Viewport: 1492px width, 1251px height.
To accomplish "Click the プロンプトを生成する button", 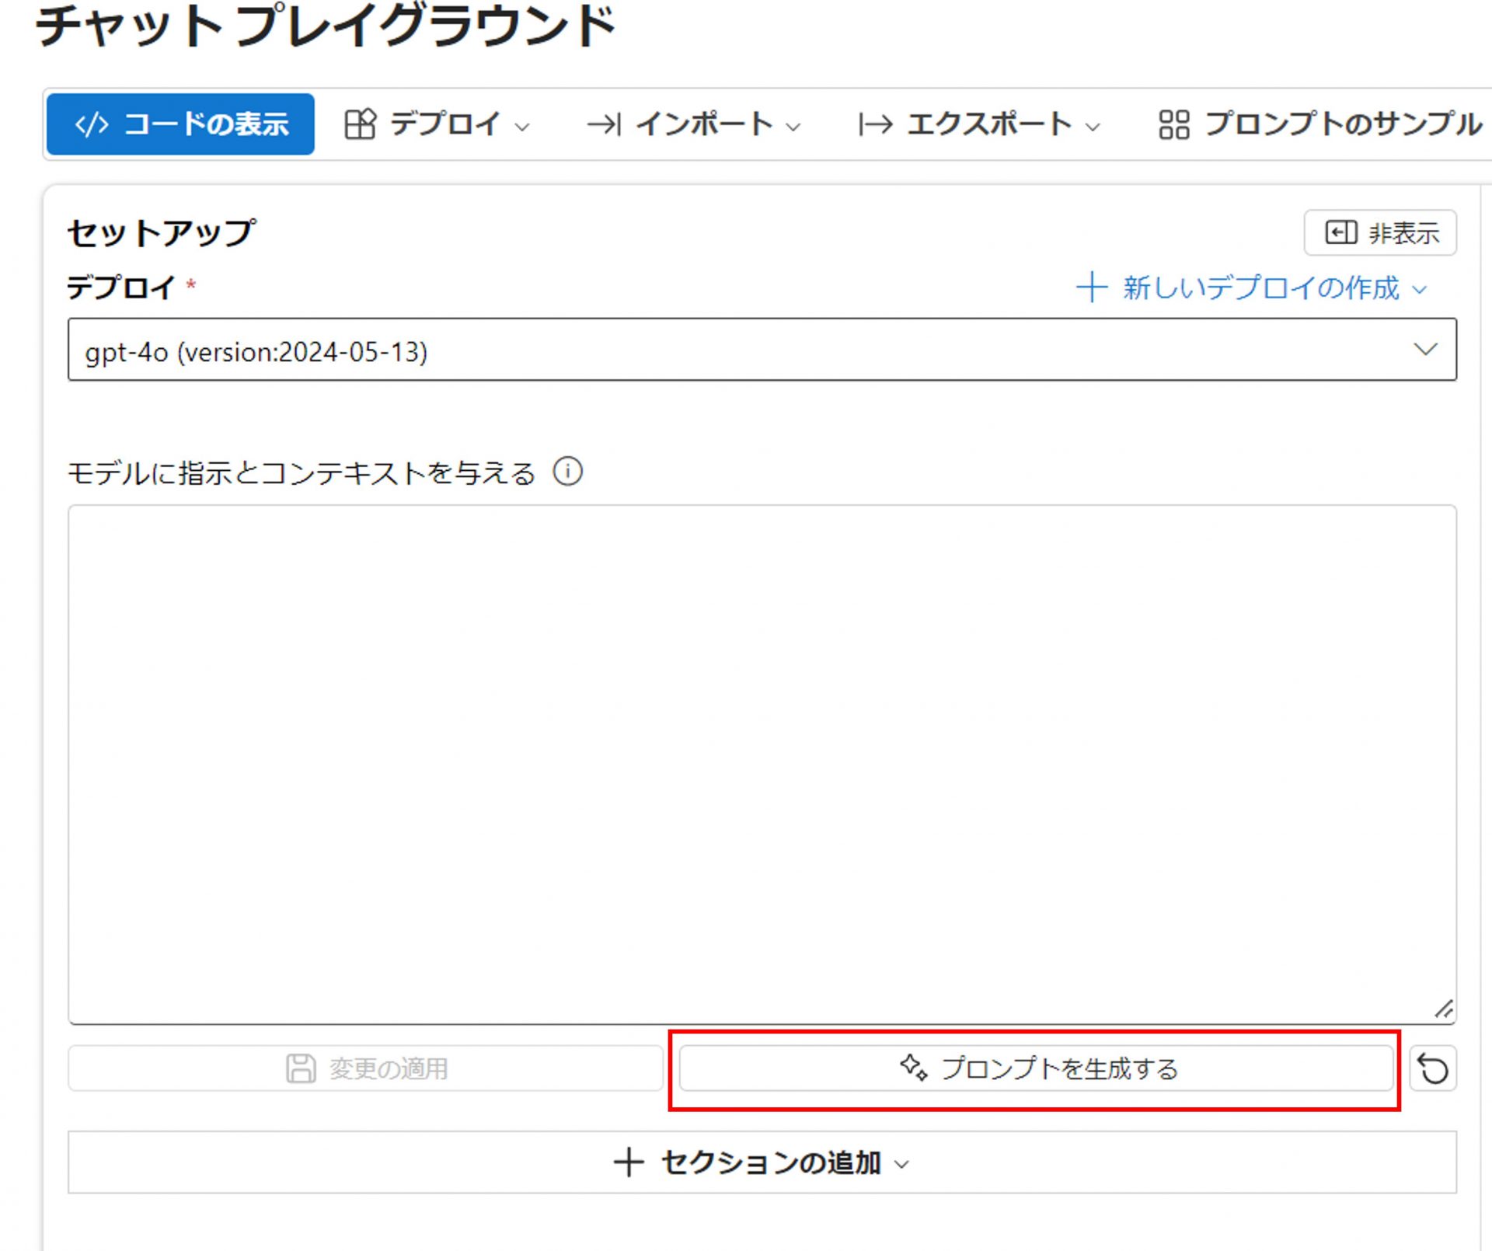I will point(1037,1068).
